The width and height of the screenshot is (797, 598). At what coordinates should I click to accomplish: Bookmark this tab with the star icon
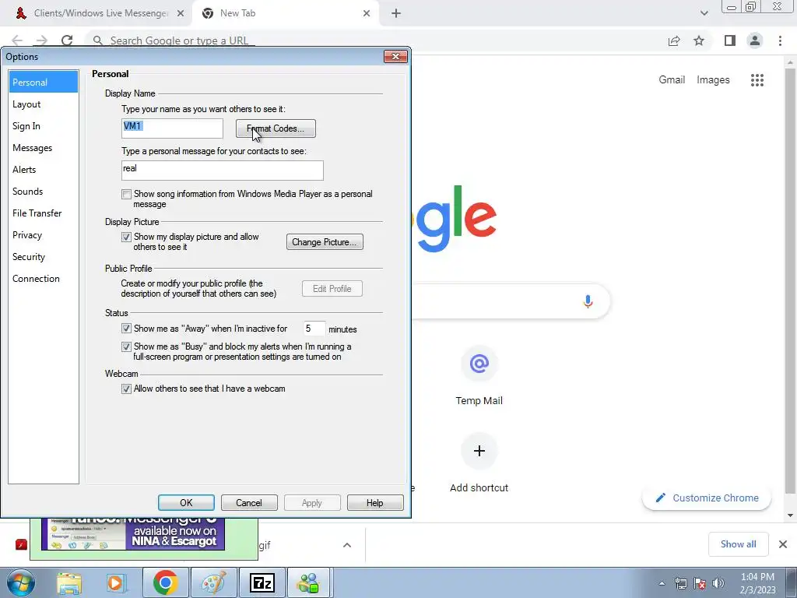coord(699,40)
